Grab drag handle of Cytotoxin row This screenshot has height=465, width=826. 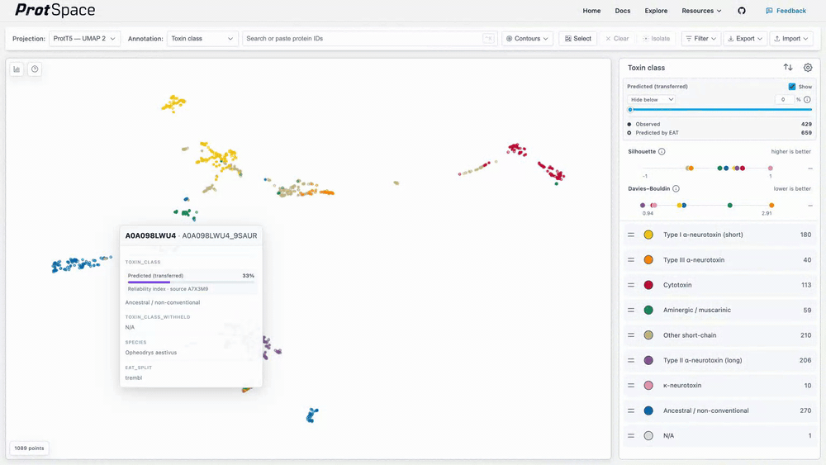coord(631,285)
